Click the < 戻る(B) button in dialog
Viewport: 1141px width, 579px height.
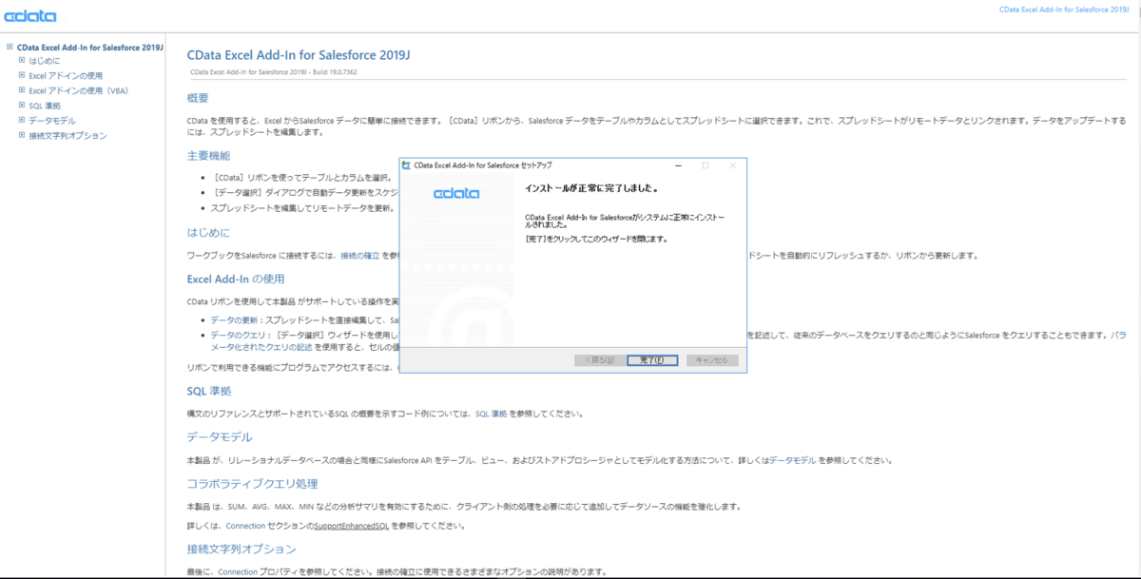click(x=599, y=360)
